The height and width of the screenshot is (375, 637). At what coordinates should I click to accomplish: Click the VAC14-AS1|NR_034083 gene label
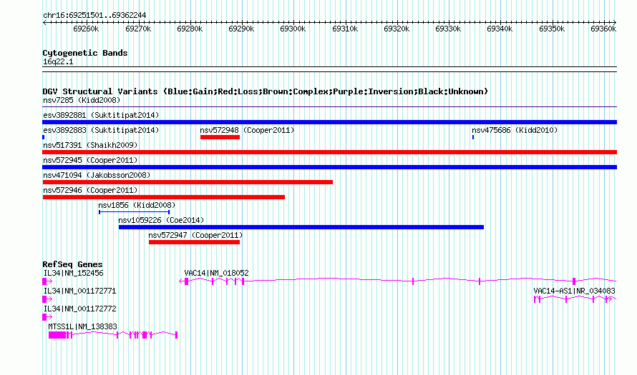tap(574, 291)
